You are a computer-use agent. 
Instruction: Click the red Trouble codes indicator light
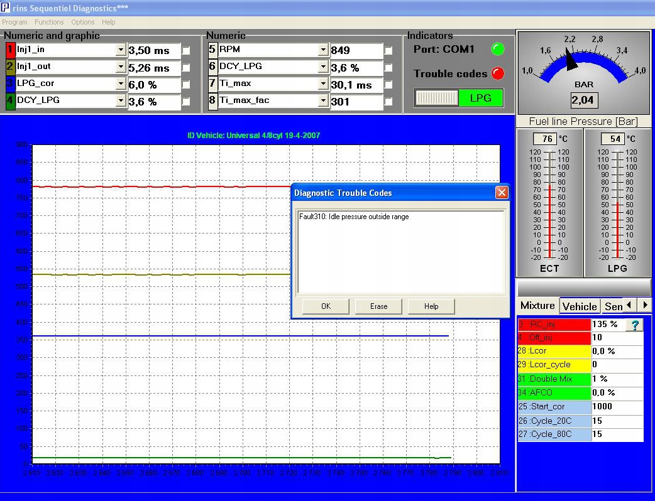pyautogui.click(x=498, y=73)
